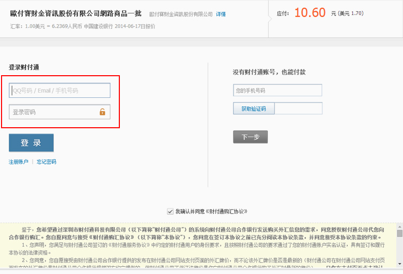Open the 《财付通购汇协议》 agreement link
This screenshot has height=274, width=403.
point(227,211)
